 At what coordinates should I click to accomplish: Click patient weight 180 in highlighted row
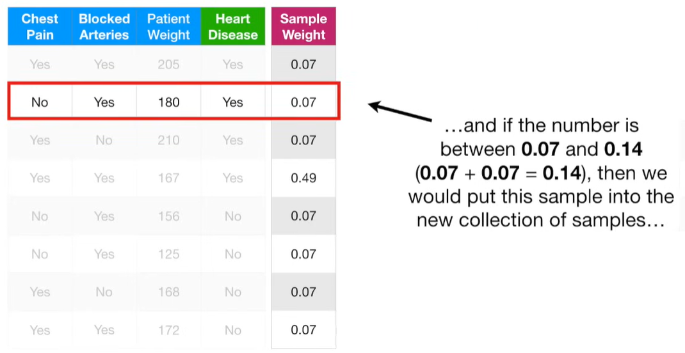(x=168, y=102)
